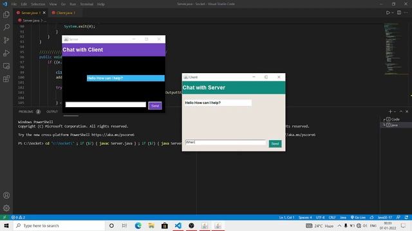Click Send in Client chat window
The width and height of the screenshot is (412, 231).
275,144
